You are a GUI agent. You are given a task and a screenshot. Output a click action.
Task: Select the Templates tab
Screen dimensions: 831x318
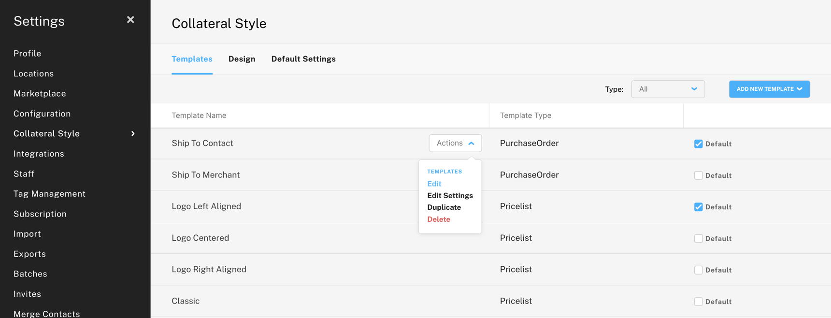pyautogui.click(x=192, y=58)
